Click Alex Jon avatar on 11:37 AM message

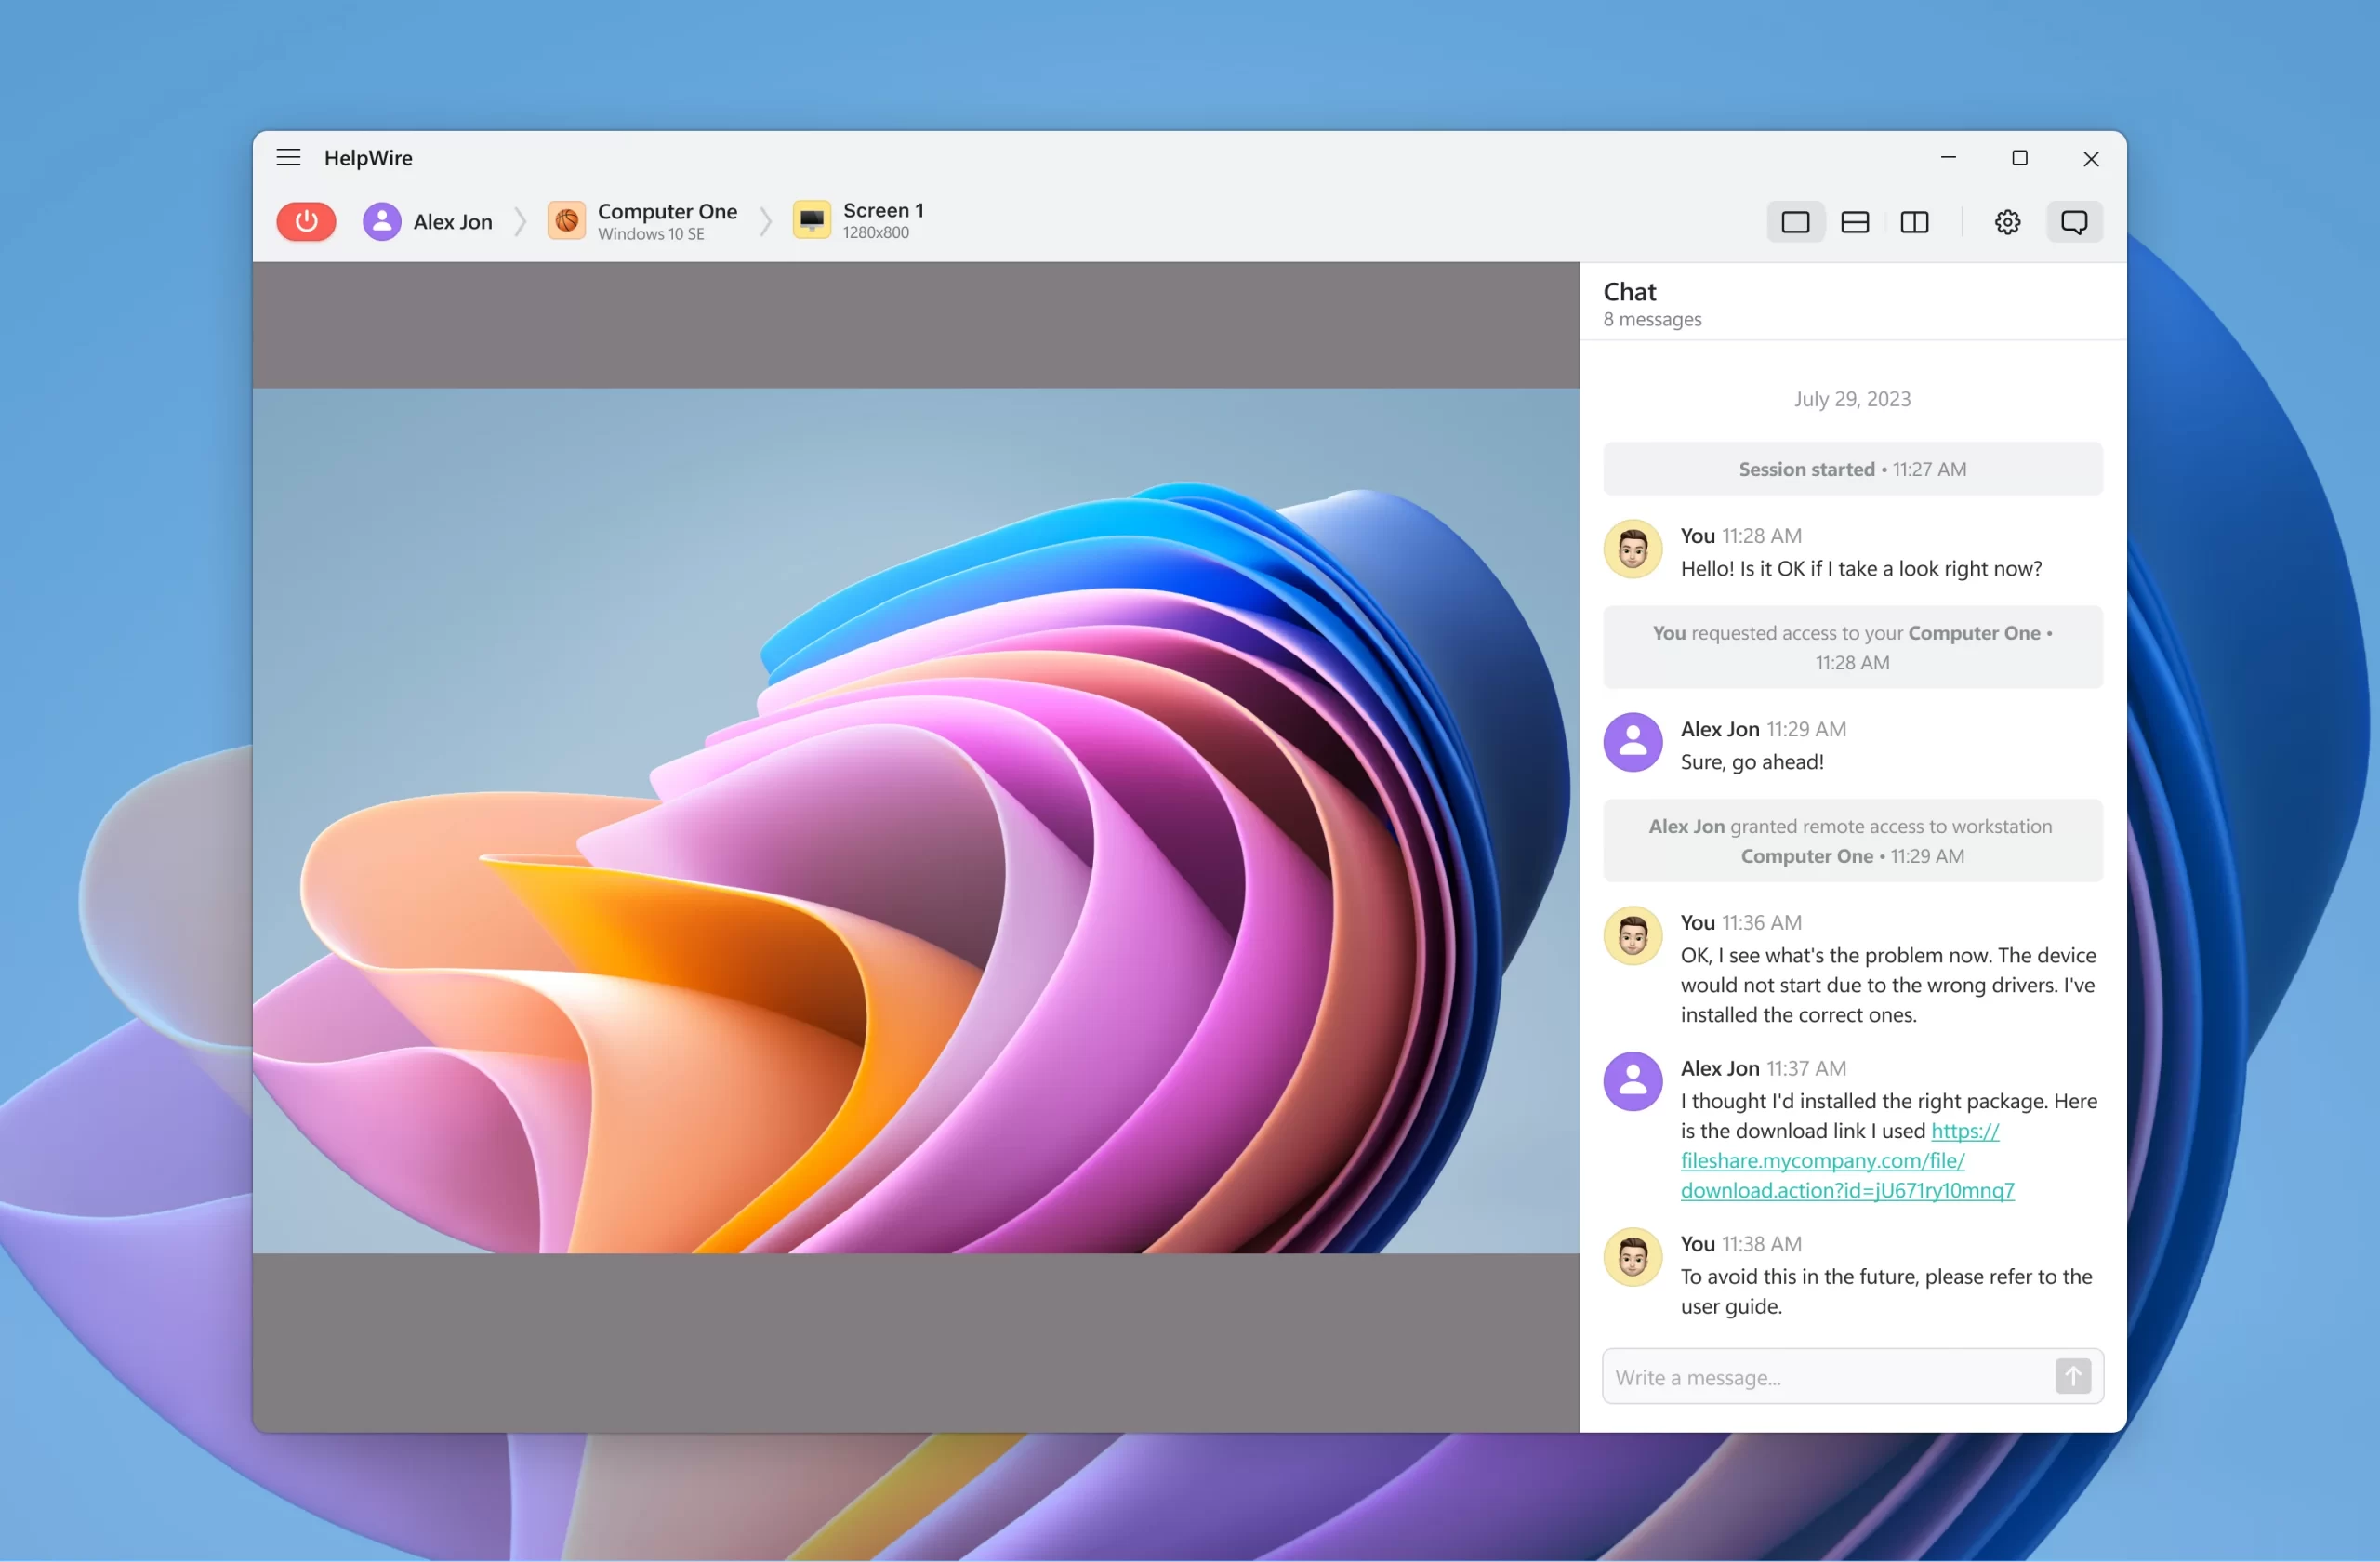click(1632, 1081)
